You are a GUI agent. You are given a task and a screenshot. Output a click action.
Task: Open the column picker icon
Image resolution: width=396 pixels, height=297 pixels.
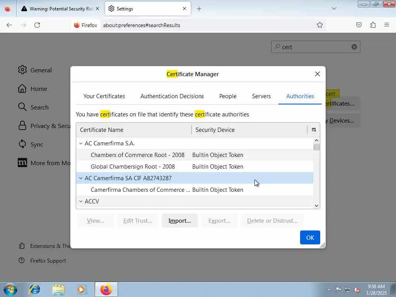(314, 130)
